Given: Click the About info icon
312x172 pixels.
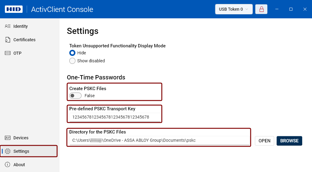Looking at the screenshot, I should (x=8, y=165).
